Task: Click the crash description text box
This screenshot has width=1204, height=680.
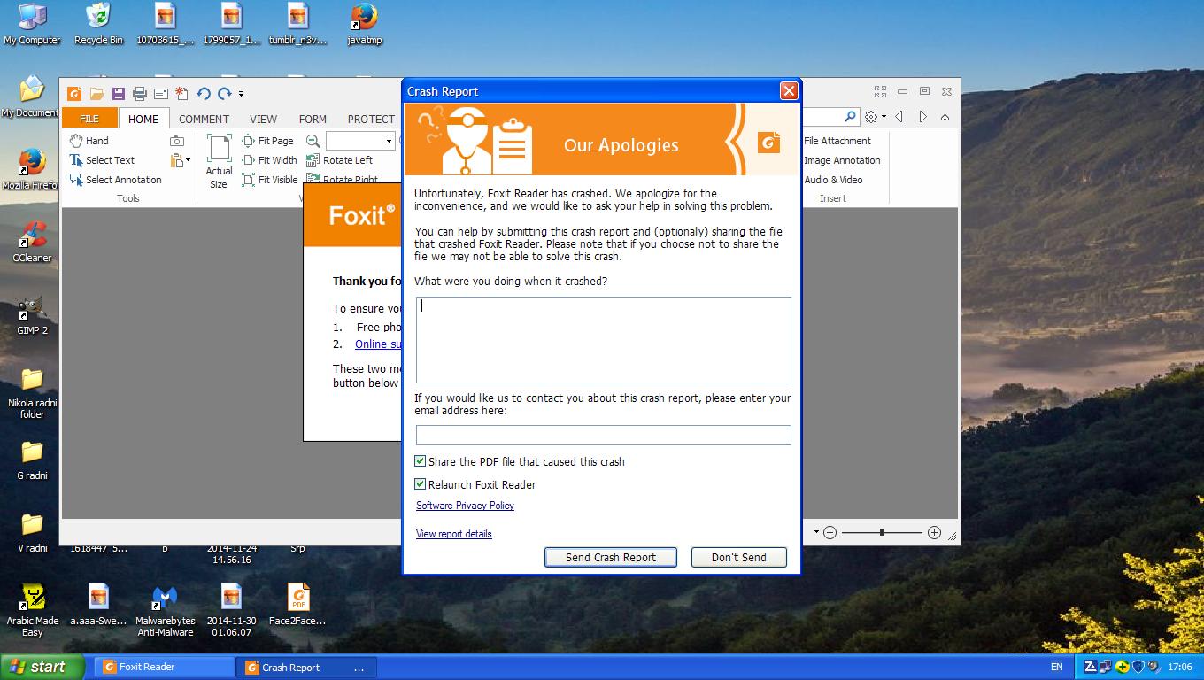Action: (x=604, y=340)
